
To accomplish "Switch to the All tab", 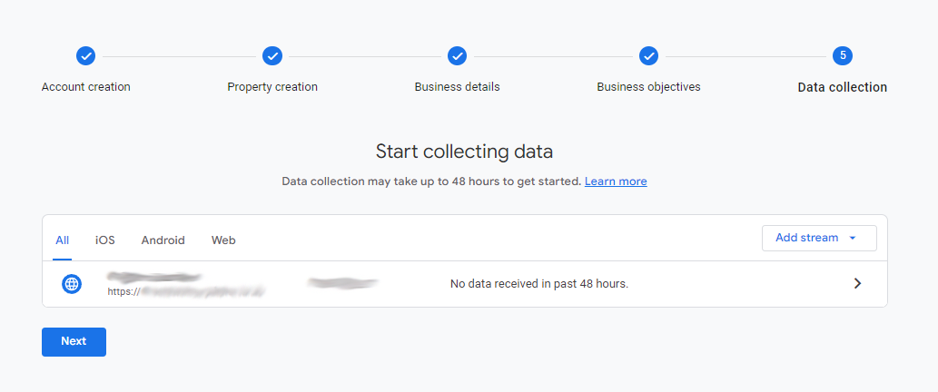I will (63, 240).
